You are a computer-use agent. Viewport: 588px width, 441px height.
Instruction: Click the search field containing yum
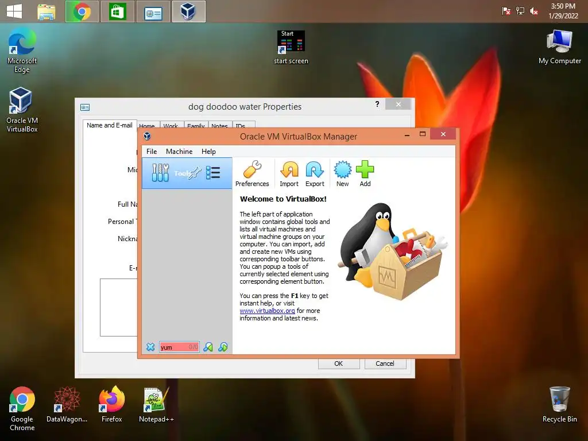coord(179,347)
